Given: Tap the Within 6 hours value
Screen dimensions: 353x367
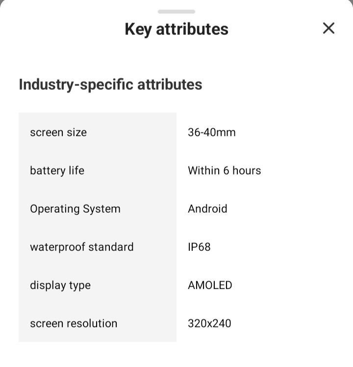Looking at the screenshot, I should click(225, 171).
